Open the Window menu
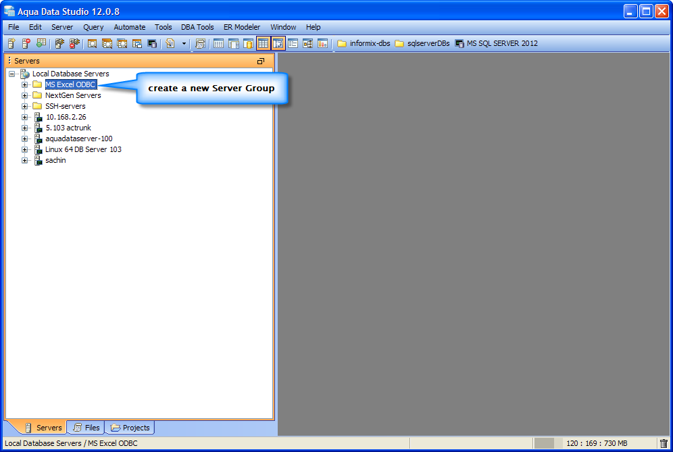 click(283, 27)
